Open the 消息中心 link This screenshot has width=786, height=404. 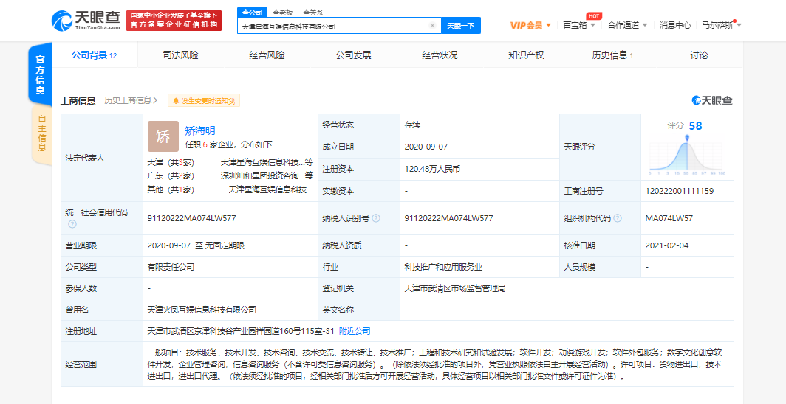click(674, 25)
